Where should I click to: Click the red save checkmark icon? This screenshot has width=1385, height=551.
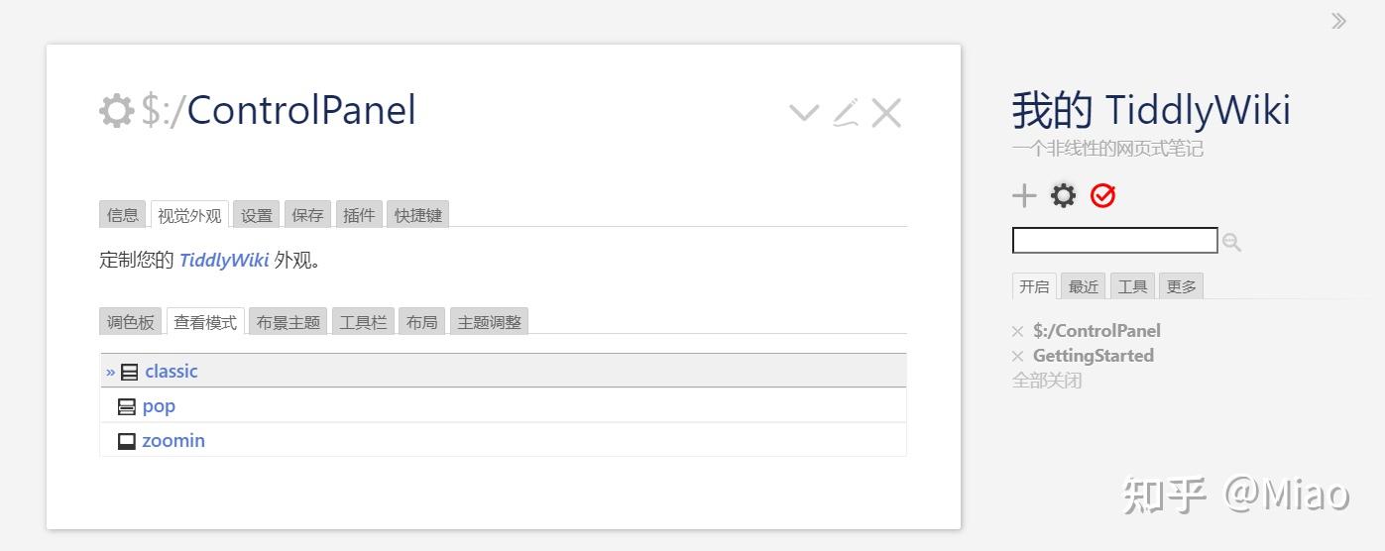coord(1102,196)
